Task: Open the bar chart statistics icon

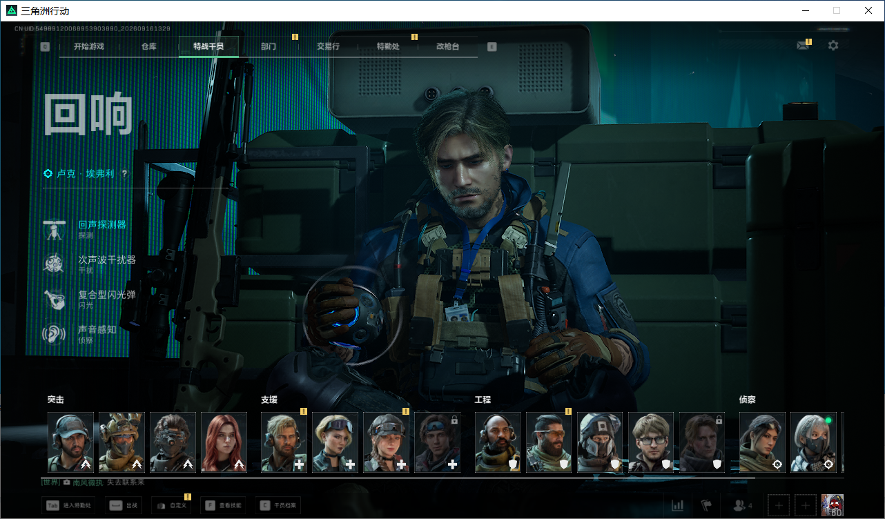Action: click(678, 506)
